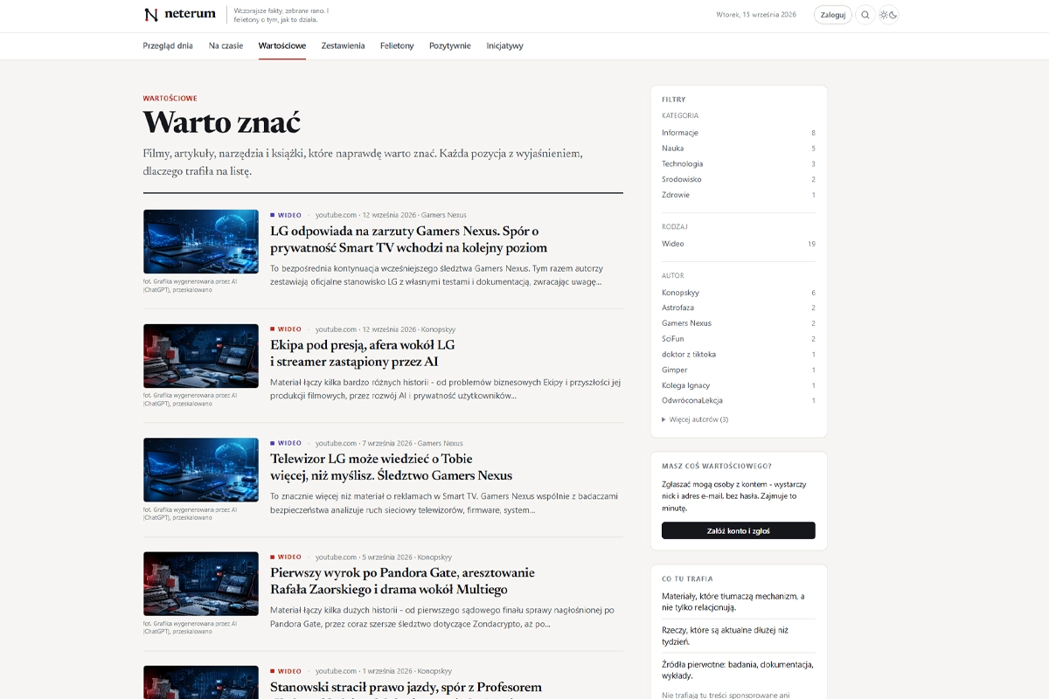Filter by category Środowisko
The height and width of the screenshot is (699, 1049).
pos(739,179)
